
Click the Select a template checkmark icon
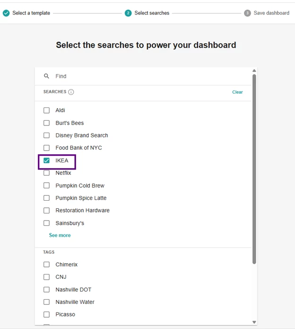(x=6, y=13)
